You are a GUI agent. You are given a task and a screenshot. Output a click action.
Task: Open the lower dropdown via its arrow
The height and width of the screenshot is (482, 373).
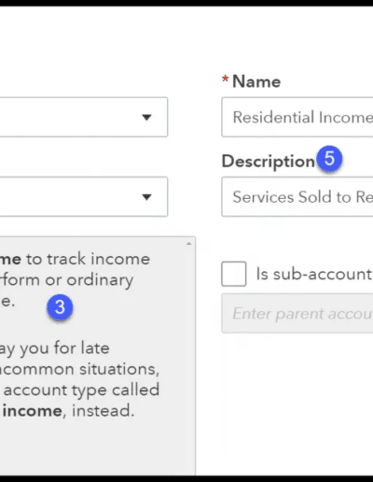pyautogui.click(x=146, y=197)
